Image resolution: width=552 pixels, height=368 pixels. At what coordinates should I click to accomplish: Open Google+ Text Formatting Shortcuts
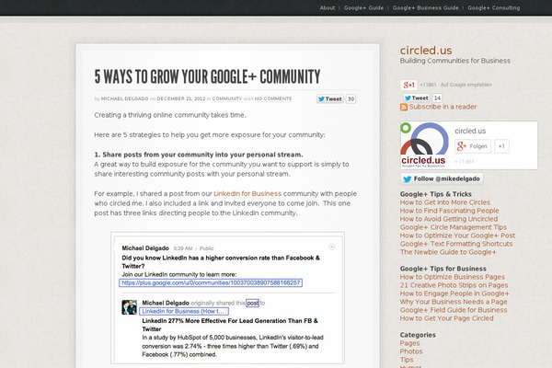pos(456,244)
